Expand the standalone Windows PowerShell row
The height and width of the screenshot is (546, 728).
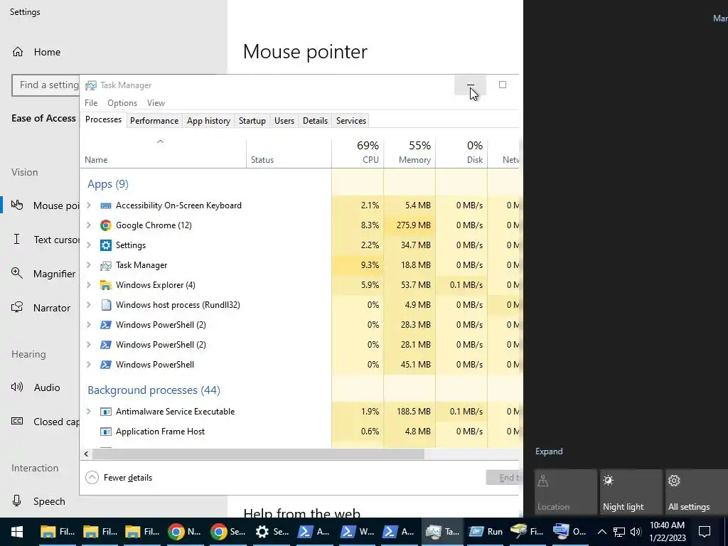(x=89, y=365)
